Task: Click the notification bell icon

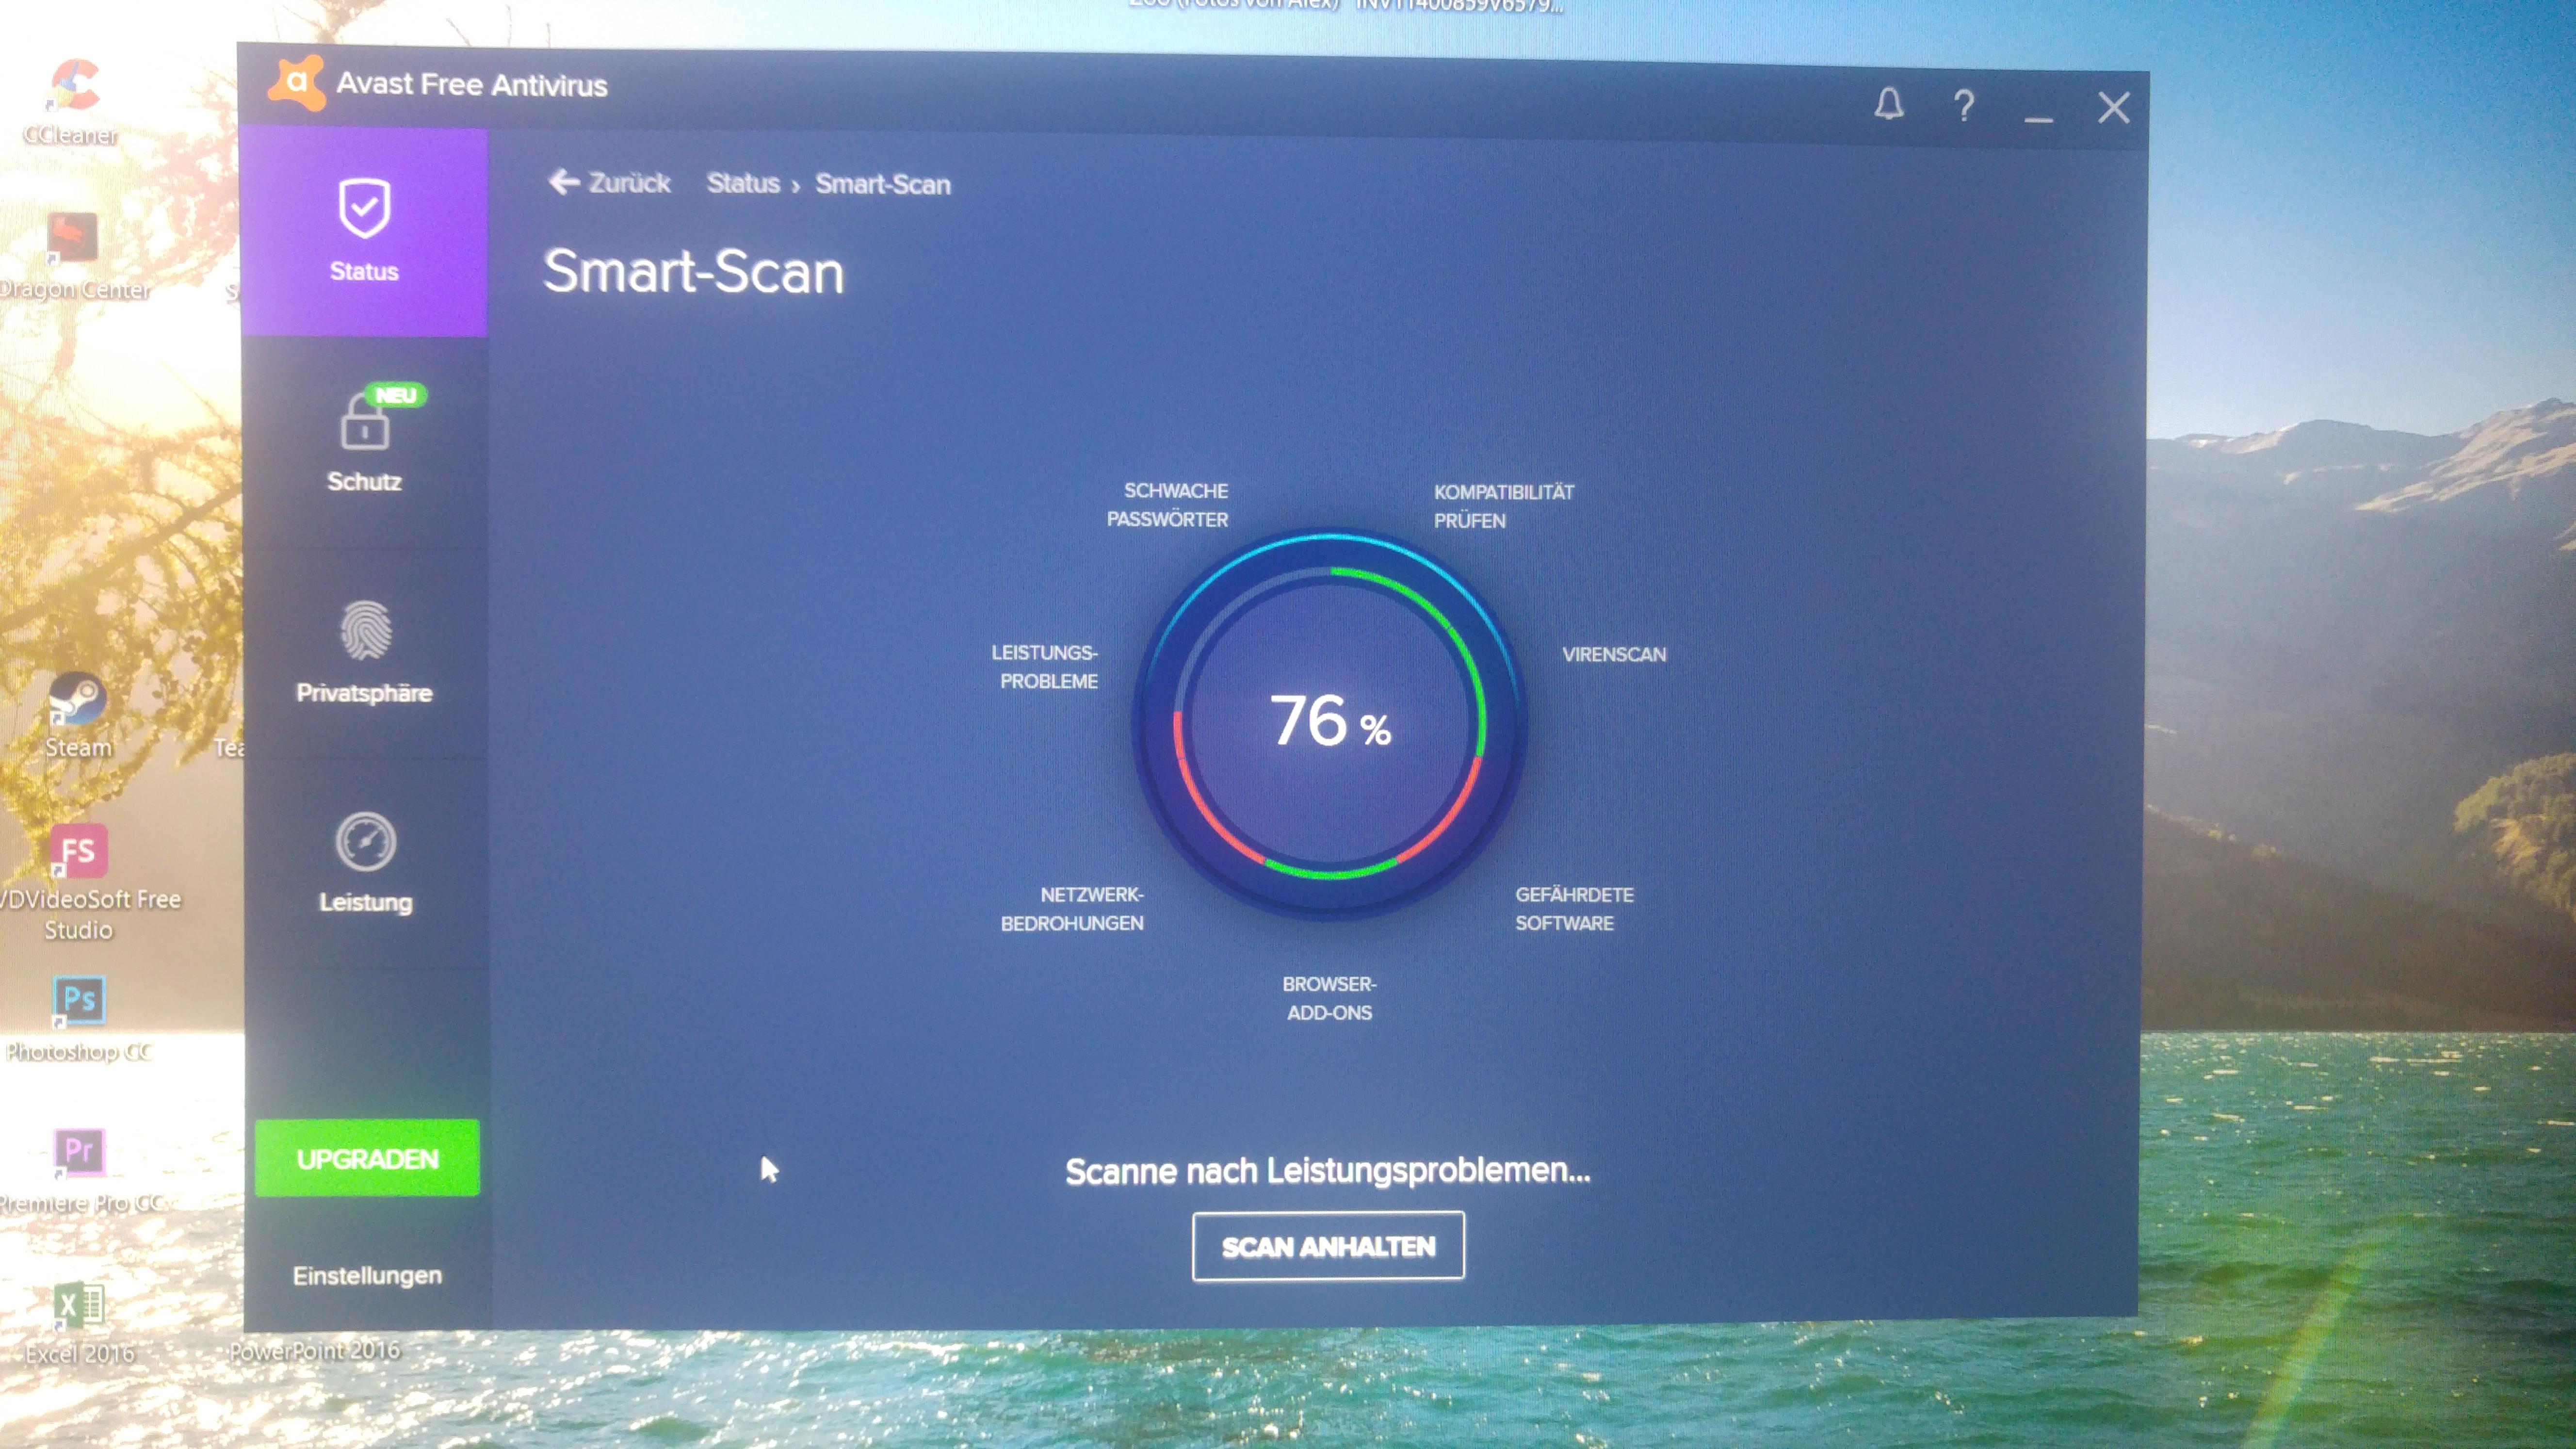Action: (1888, 105)
